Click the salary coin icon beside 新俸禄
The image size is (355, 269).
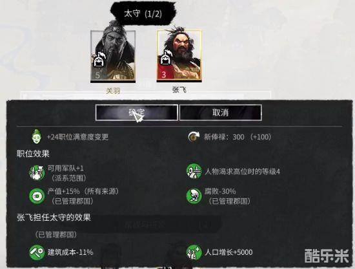pos(194,137)
